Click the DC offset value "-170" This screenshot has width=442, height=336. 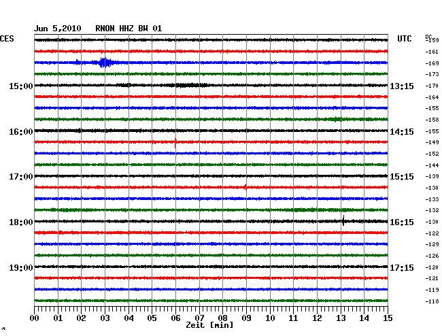(432, 86)
